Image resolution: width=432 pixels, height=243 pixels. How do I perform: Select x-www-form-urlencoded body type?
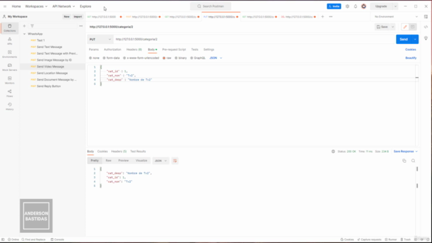[141, 58]
